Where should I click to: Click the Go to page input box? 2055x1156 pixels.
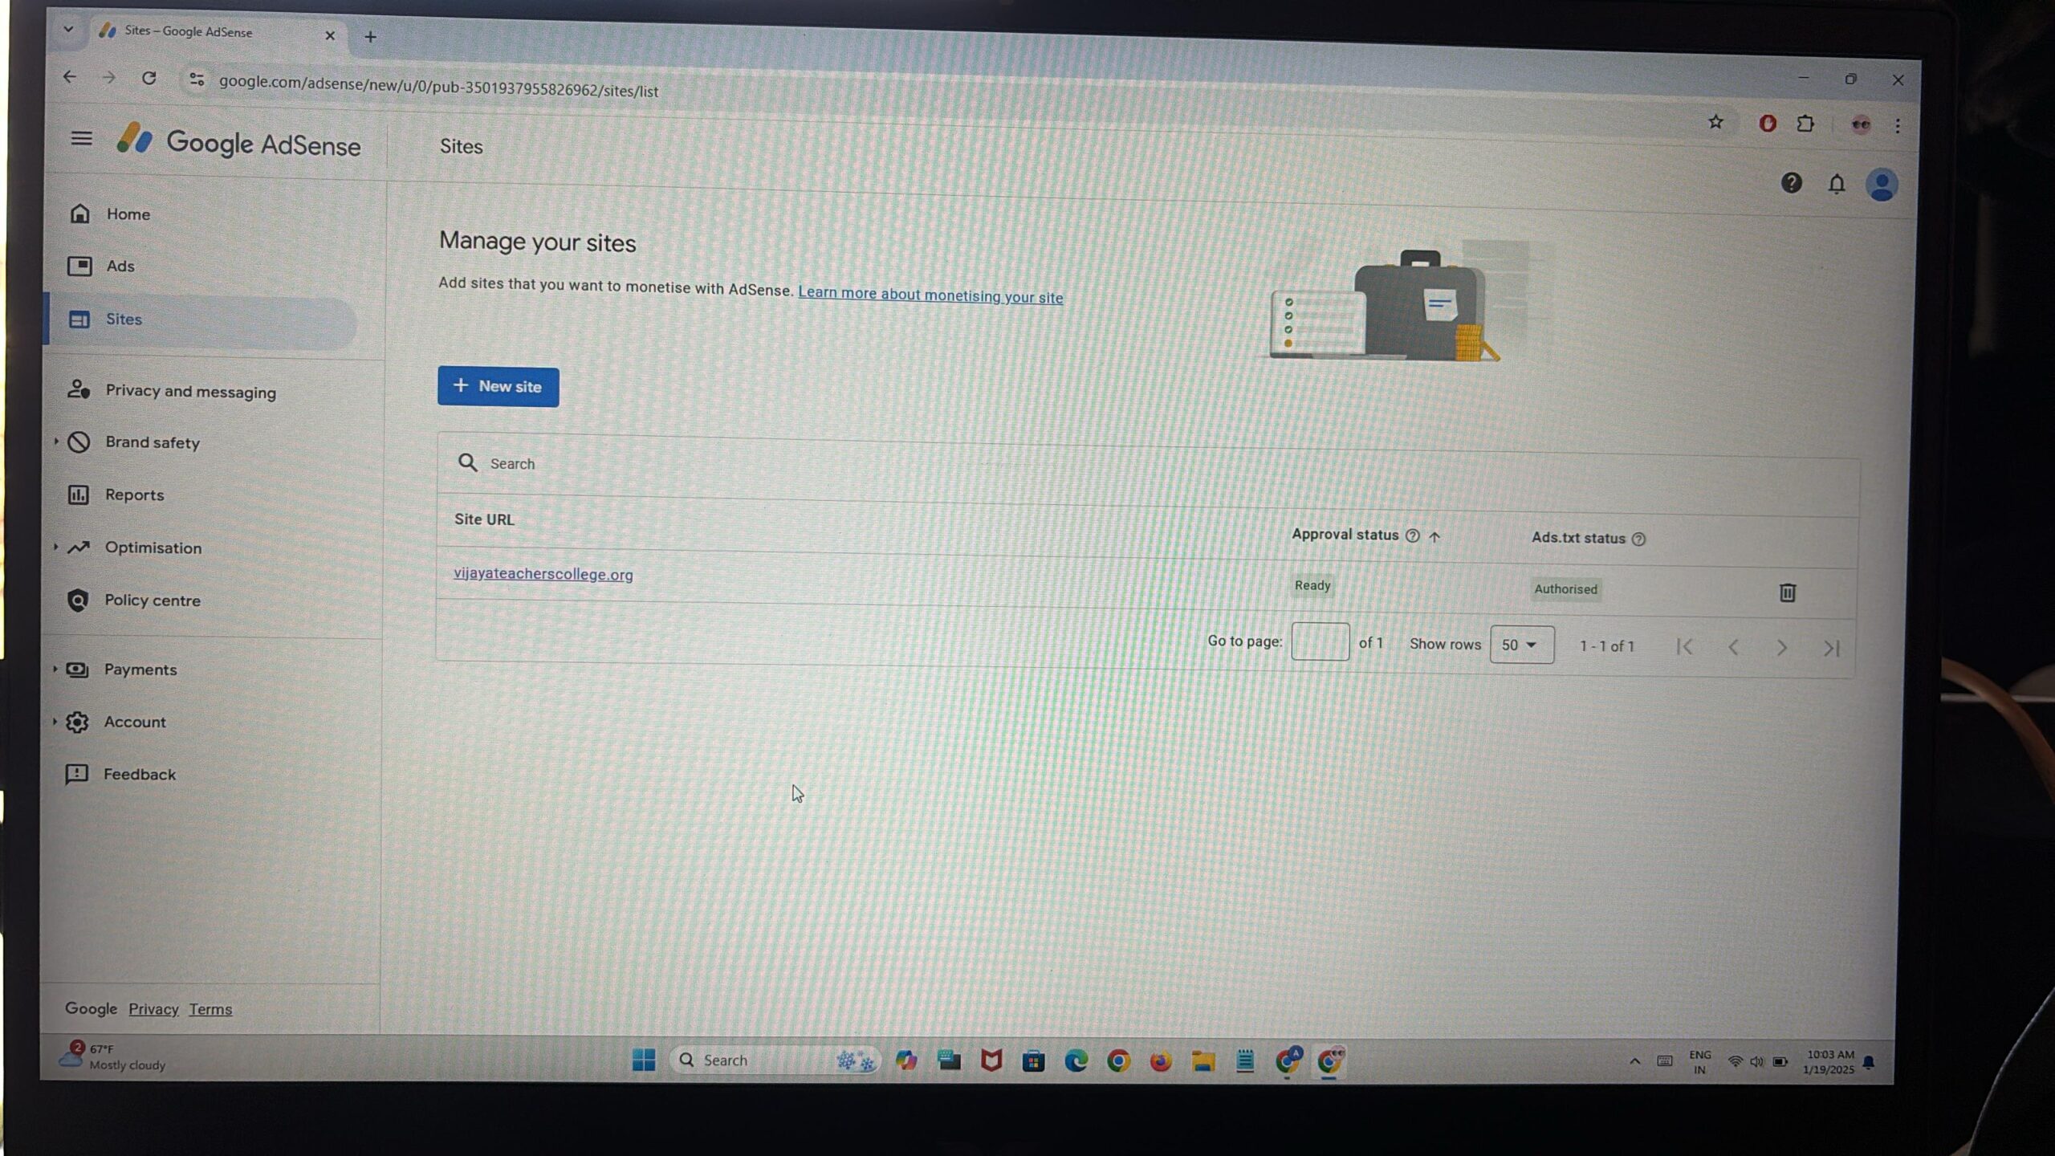(1320, 641)
